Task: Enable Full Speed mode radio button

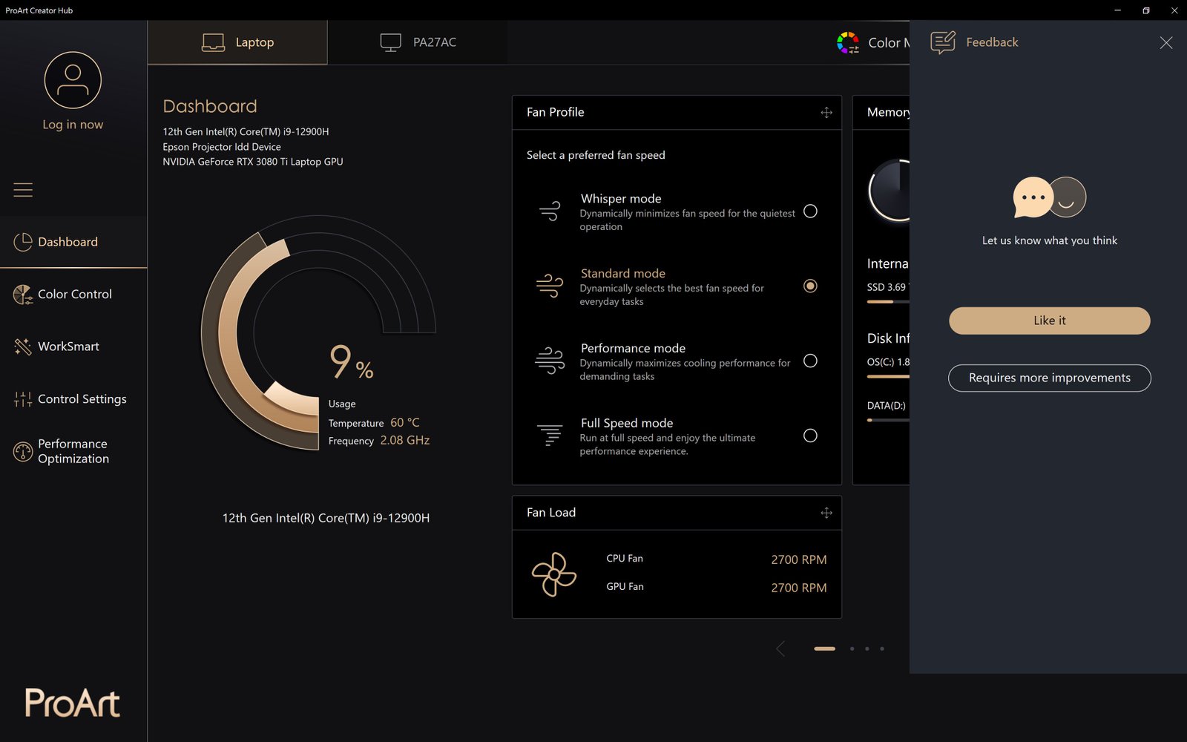Action: click(810, 436)
